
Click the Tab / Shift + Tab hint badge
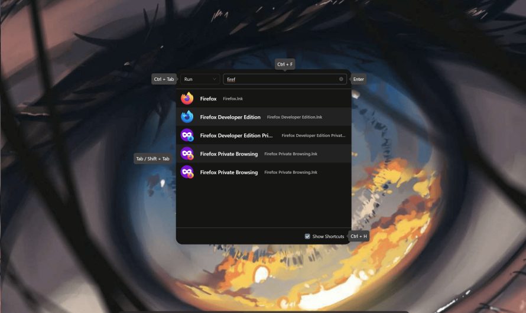coord(152,158)
